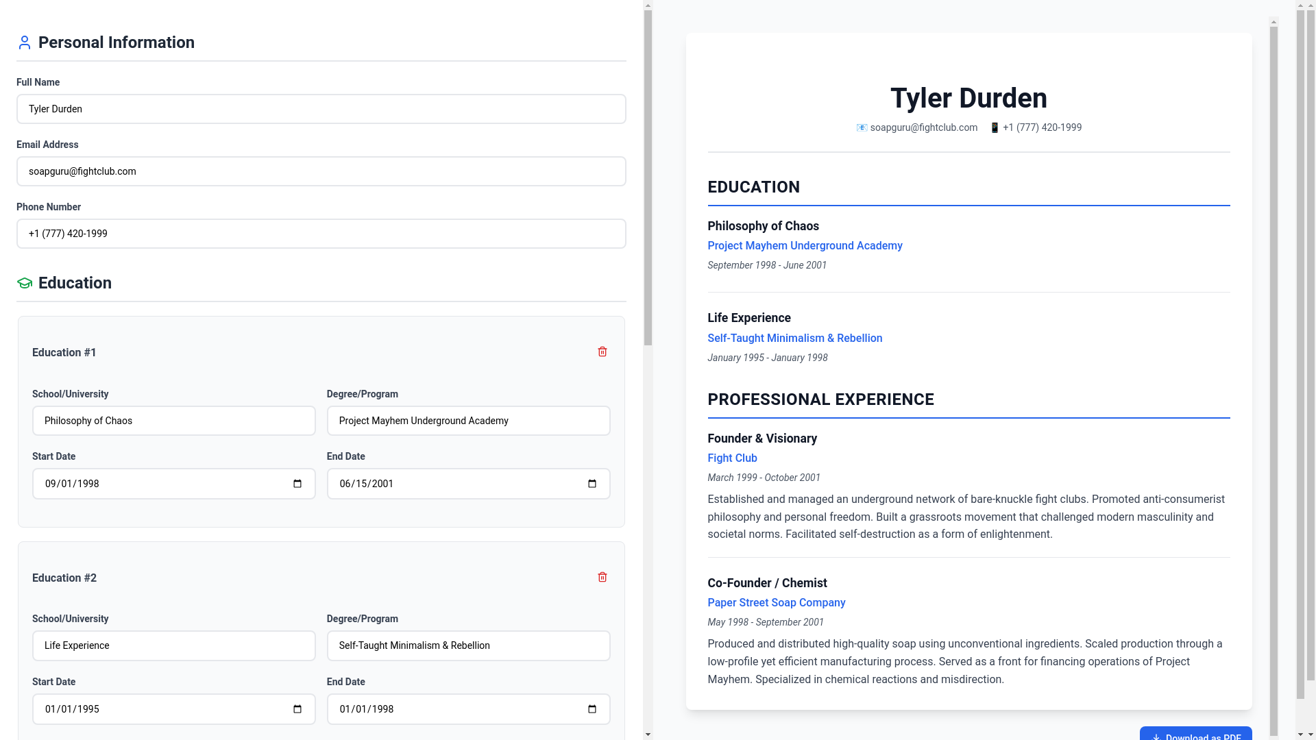Click the person icon beside Personal Information

tap(25, 42)
